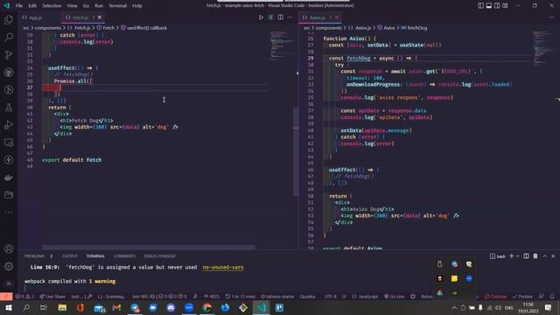This screenshot has height=315, width=560.
Task: Maximize the panel with chevron up
Action: coord(545,256)
